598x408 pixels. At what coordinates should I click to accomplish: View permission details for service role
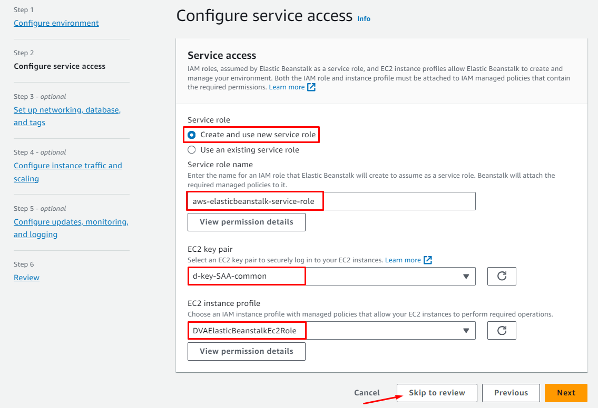pyautogui.click(x=246, y=222)
